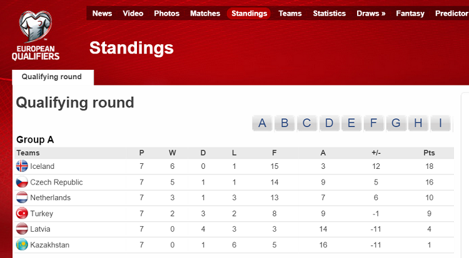Click the Iceland flag icon

[x=23, y=166]
